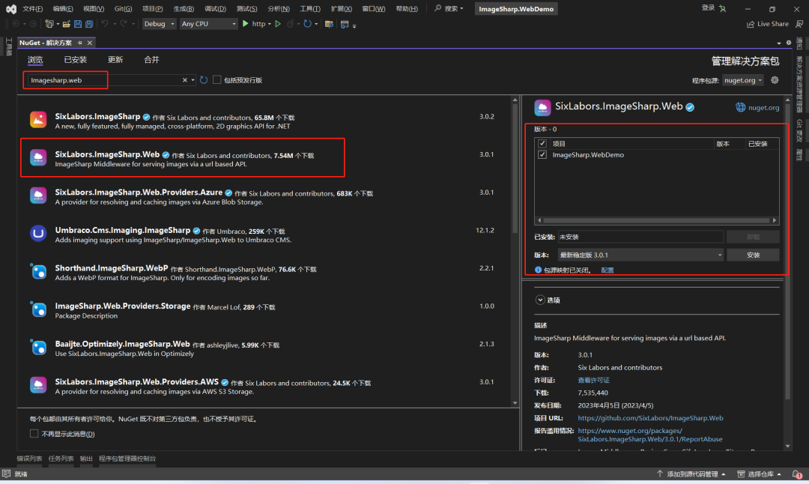Open ReportAbuse nuget.org link
Screen dimensions: 809x484
650,435
